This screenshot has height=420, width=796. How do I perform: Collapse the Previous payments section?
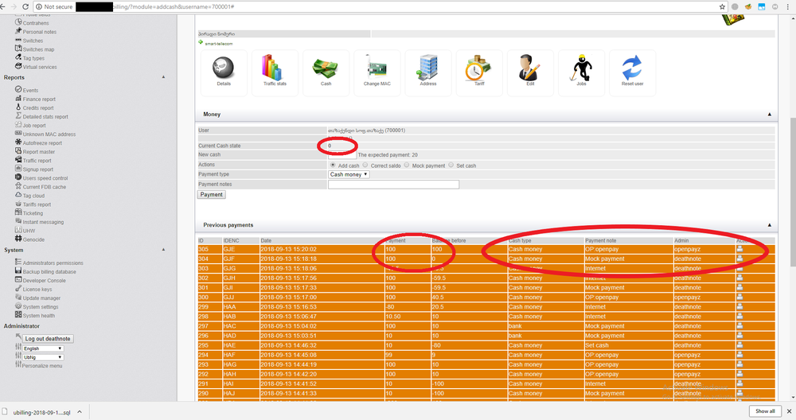(770, 225)
